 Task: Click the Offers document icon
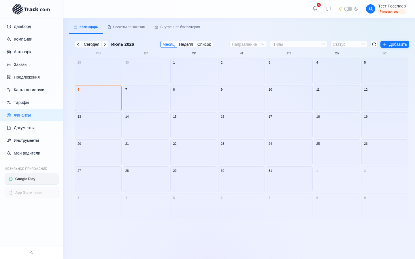[x=9, y=77]
